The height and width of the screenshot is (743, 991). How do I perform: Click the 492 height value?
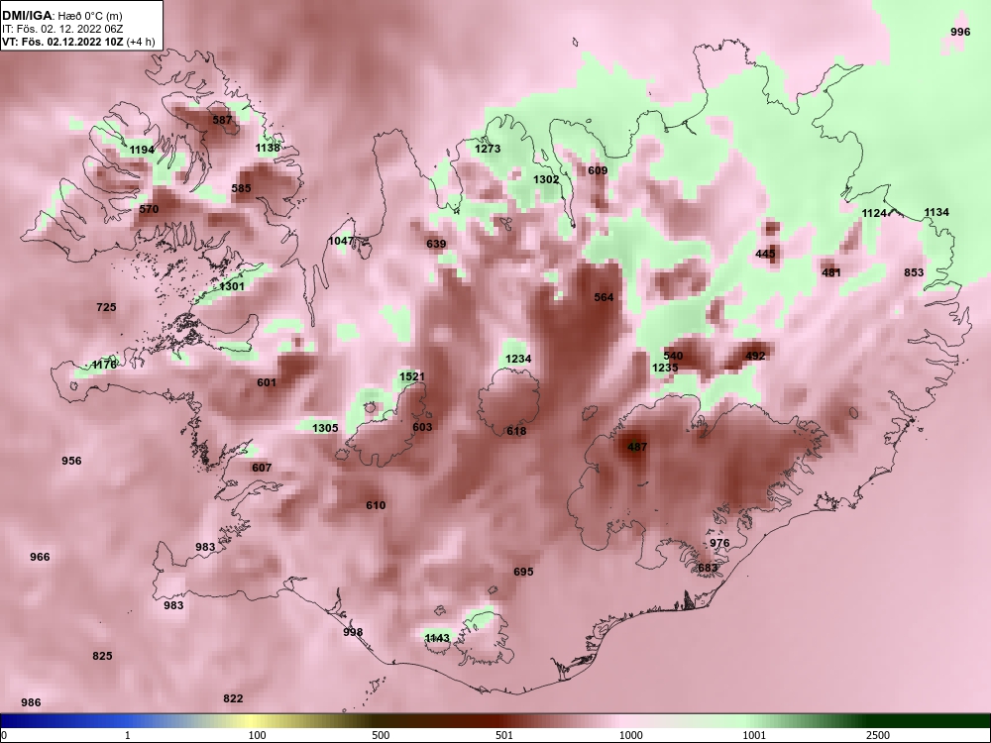tap(755, 356)
